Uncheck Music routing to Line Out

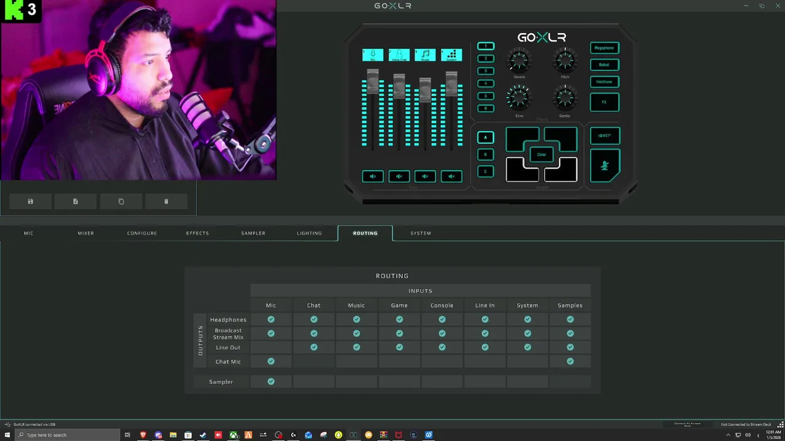356,347
